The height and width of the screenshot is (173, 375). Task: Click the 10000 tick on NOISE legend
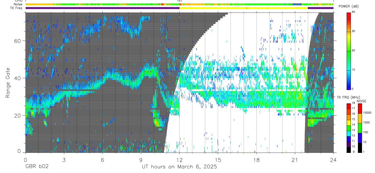pos(367,113)
